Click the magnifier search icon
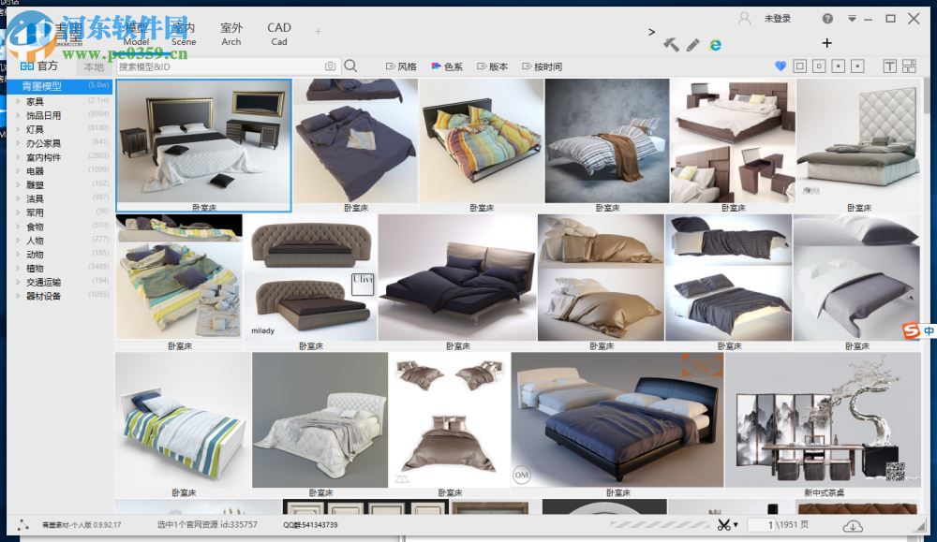 (x=351, y=66)
